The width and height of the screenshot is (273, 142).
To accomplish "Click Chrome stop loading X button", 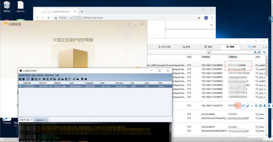I will tap(49, 18).
